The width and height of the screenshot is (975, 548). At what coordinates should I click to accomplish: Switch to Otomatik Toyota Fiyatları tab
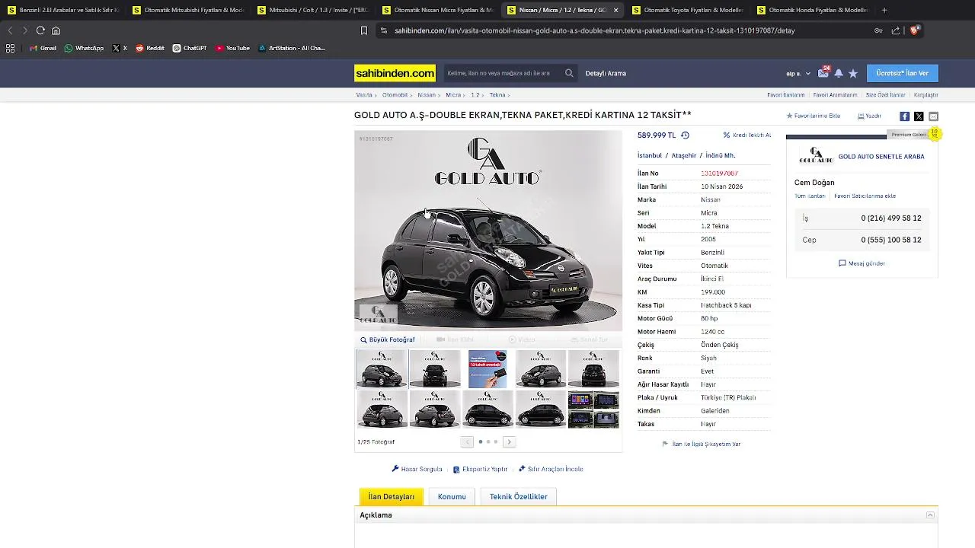pos(687,10)
